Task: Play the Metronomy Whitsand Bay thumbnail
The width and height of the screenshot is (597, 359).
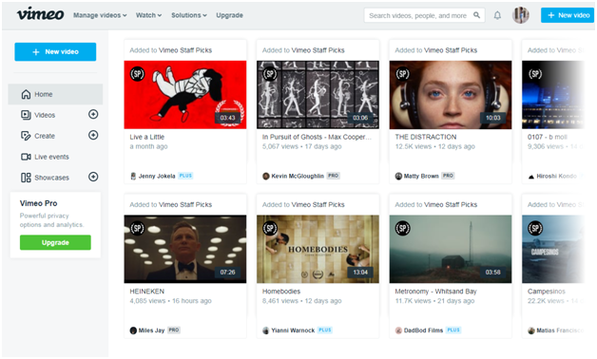Action: [451, 249]
